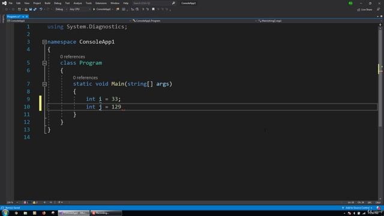Viewport: 384px width, 216px height.
Task: Open the ConsoleApp1.Program type dropdown
Action: tap(194, 21)
